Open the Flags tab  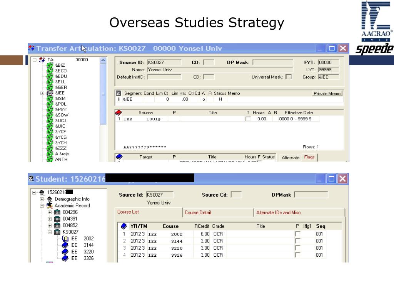tap(309, 157)
